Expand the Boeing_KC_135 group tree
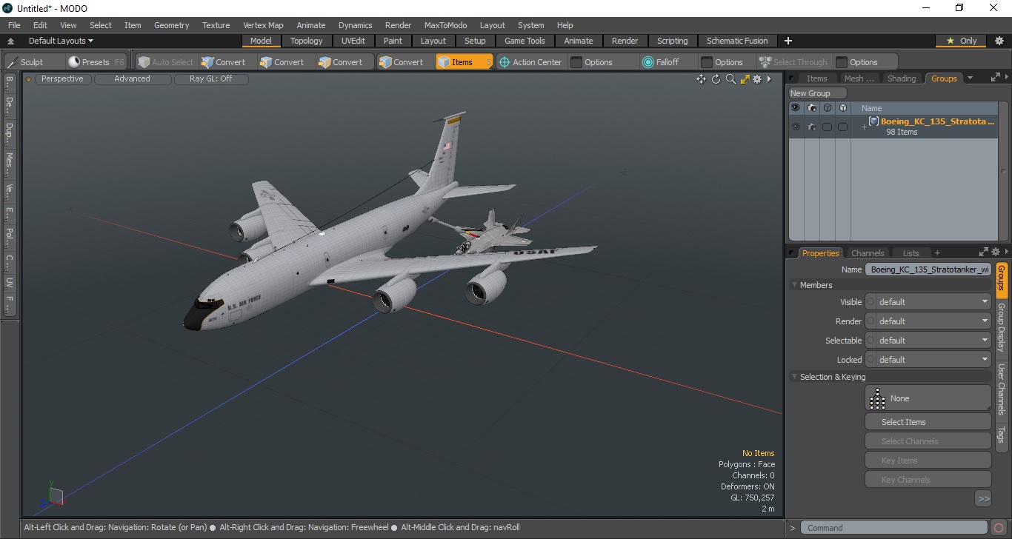 point(863,127)
